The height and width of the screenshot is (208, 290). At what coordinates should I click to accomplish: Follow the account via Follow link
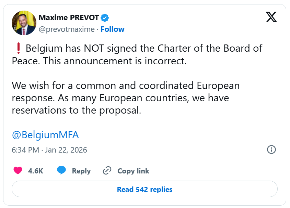tap(113, 29)
